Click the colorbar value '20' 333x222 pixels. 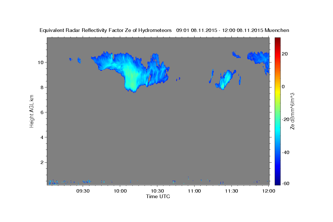(x=284, y=54)
